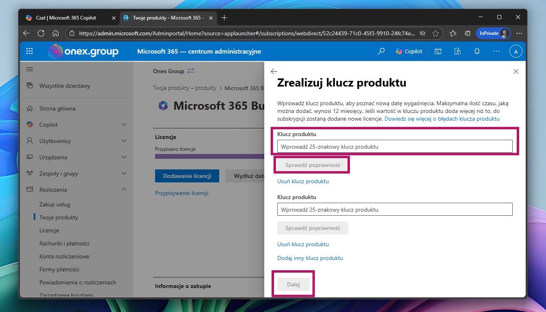
Task: Click Dodaj inny klucz produktu link
Action: coord(310,258)
